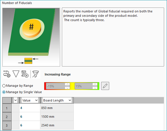
Task: Open the blank first column dropdown
Action: click(15, 100)
